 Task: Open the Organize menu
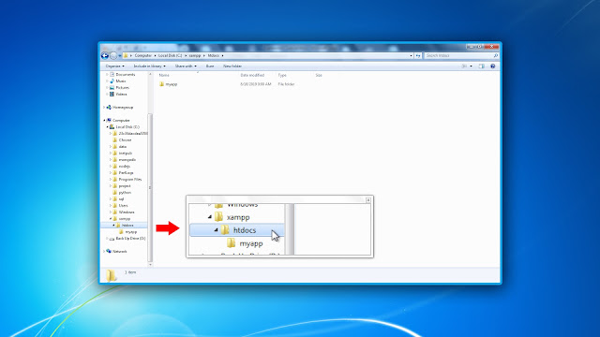tap(114, 66)
